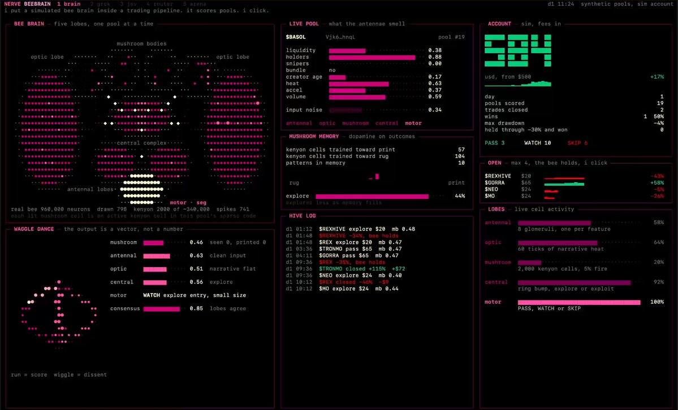Click the log line '$TRONMO closed +115% +$72'
678x410 pixels.
tap(362, 269)
